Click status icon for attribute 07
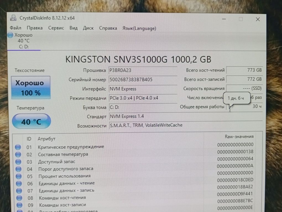The image size is (282, 212). tap(19, 191)
